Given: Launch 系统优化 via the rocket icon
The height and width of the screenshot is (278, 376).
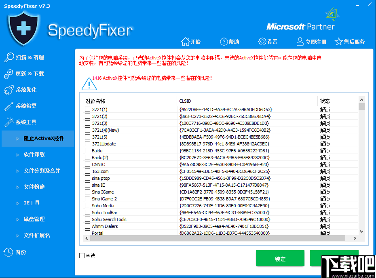Looking at the screenshot, I should [x=10, y=90].
